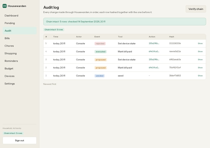Navigate to Chores
Image resolution: width=210 pixels, height=148 pixels.
(20, 46)
